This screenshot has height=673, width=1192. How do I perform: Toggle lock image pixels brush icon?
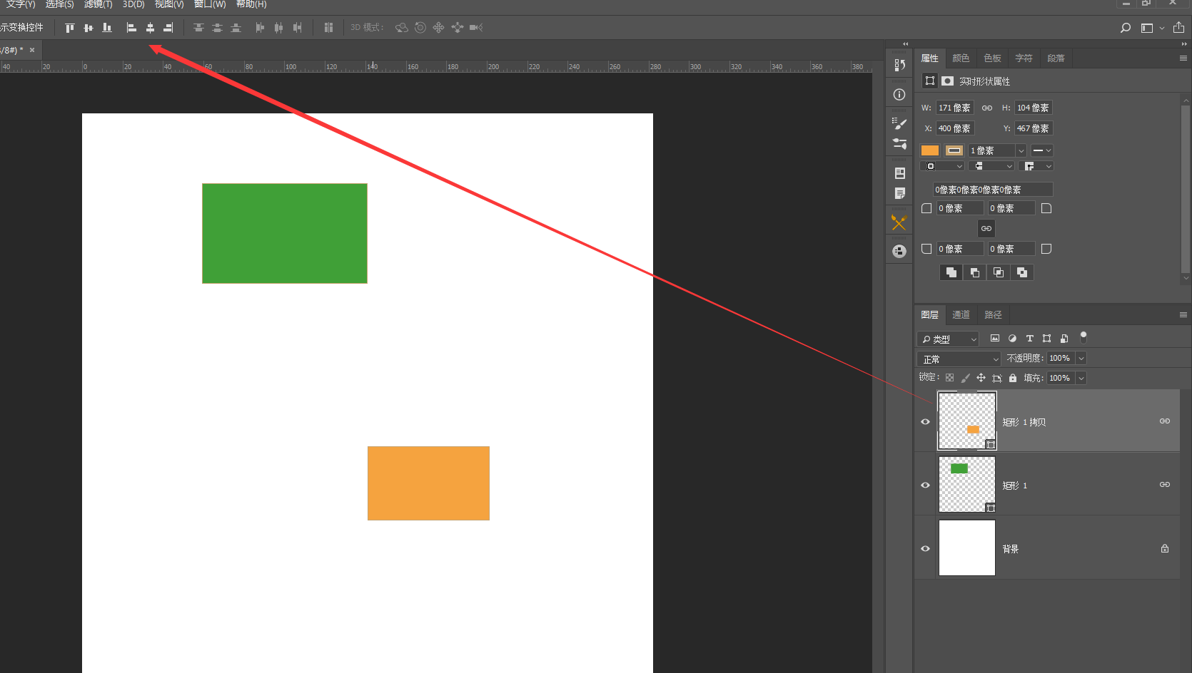tap(965, 378)
